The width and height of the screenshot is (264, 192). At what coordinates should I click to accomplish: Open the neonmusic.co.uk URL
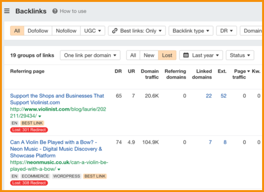[x=59, y=166]
